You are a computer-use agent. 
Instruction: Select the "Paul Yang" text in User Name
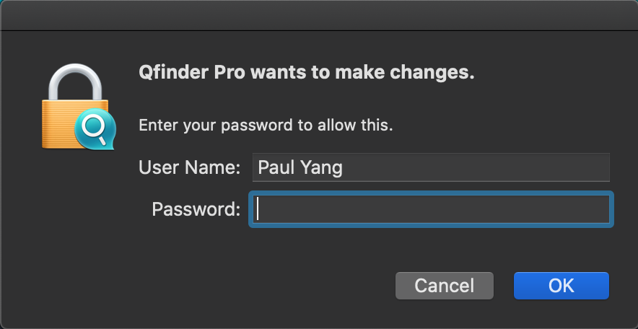[x=300, y=167]
